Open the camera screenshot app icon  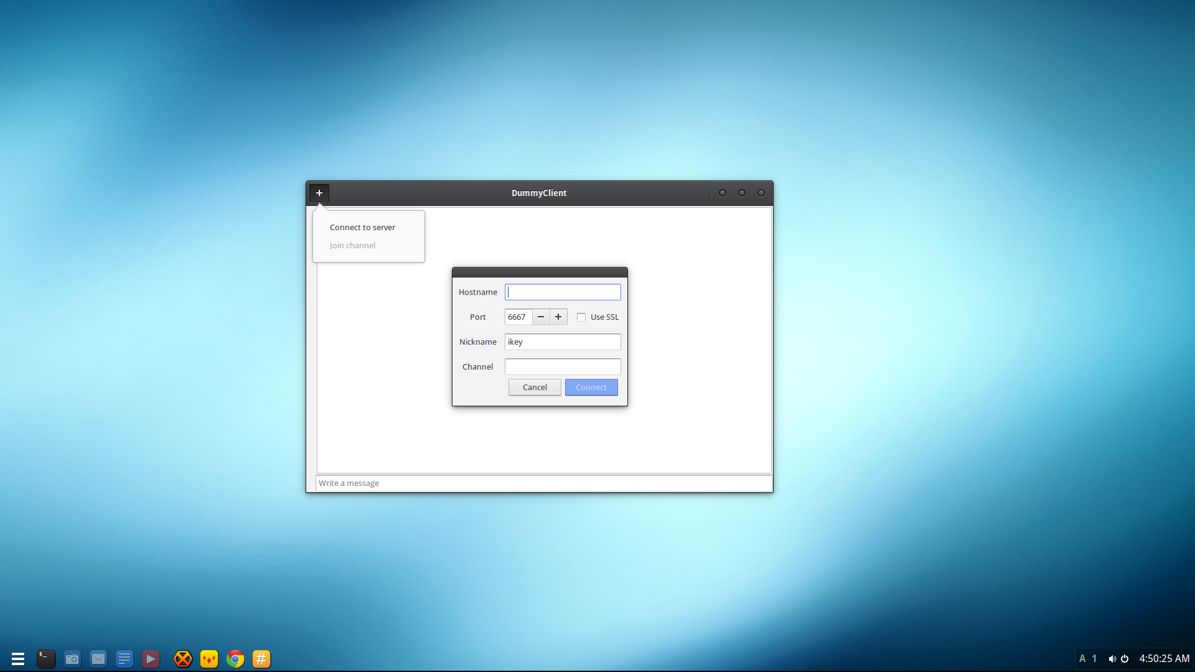pyautogui.click(x=72, y=658)
